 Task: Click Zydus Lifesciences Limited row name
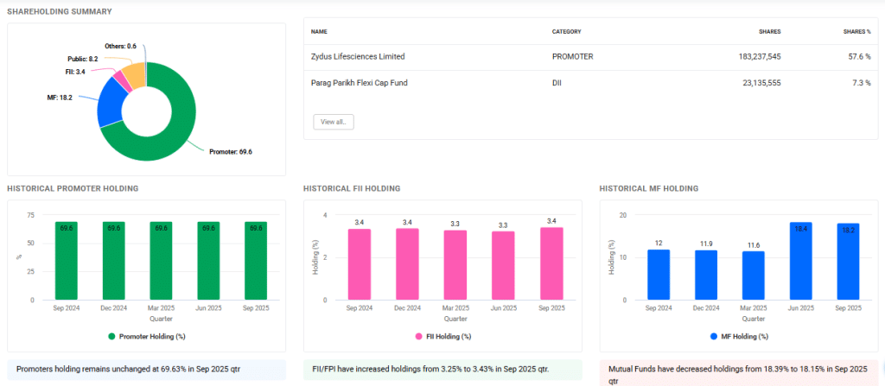click(x=358, y=57)
